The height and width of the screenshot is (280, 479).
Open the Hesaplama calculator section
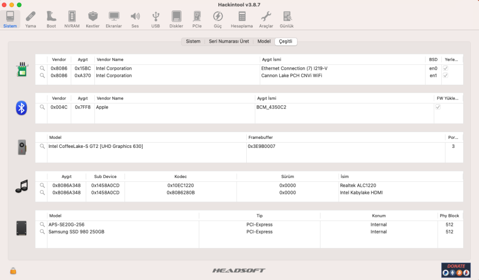click(x=241, y=20)
